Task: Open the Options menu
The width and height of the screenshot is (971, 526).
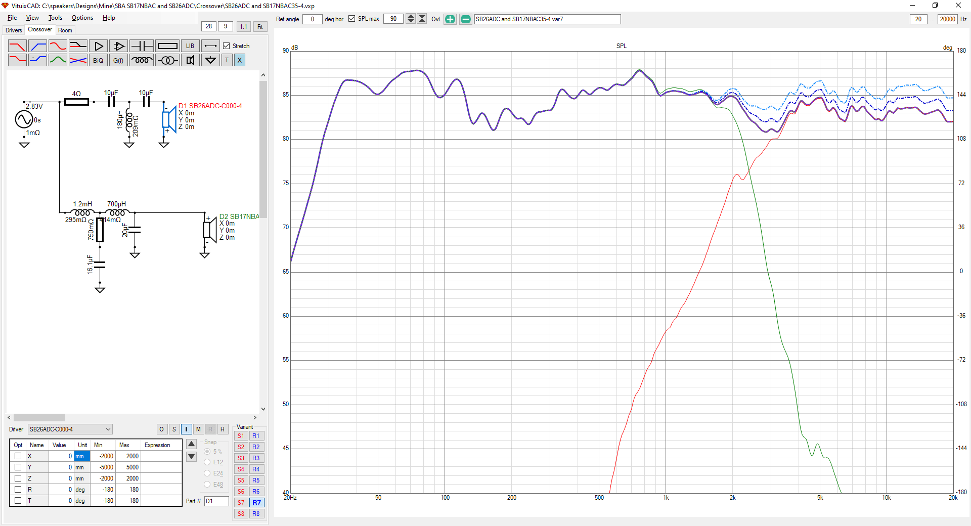Action: 82,18
